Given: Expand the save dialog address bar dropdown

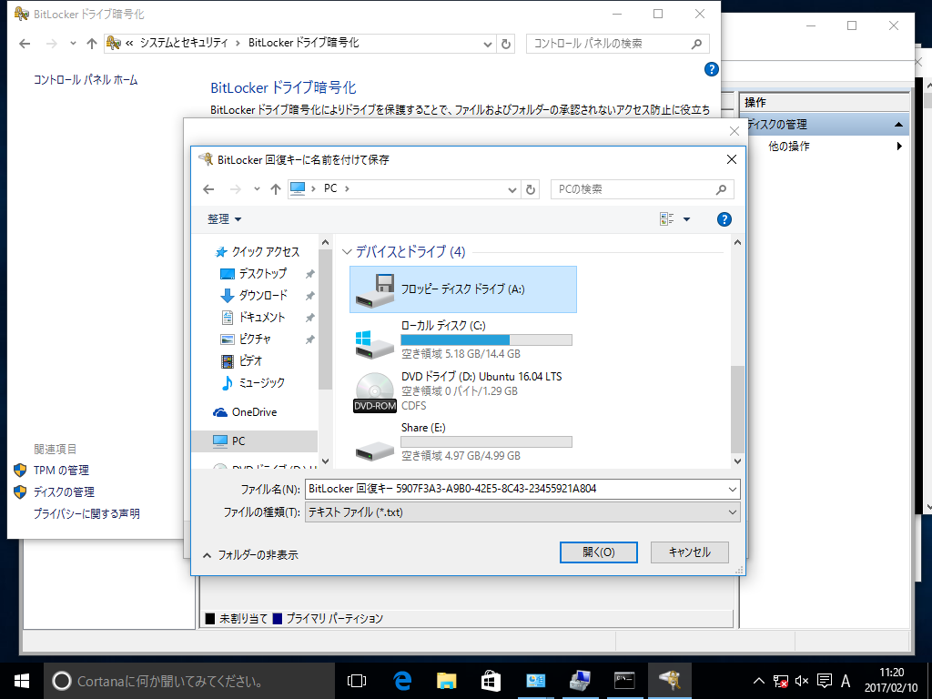Looking at the screenshot, I should [x=512, y=189].
